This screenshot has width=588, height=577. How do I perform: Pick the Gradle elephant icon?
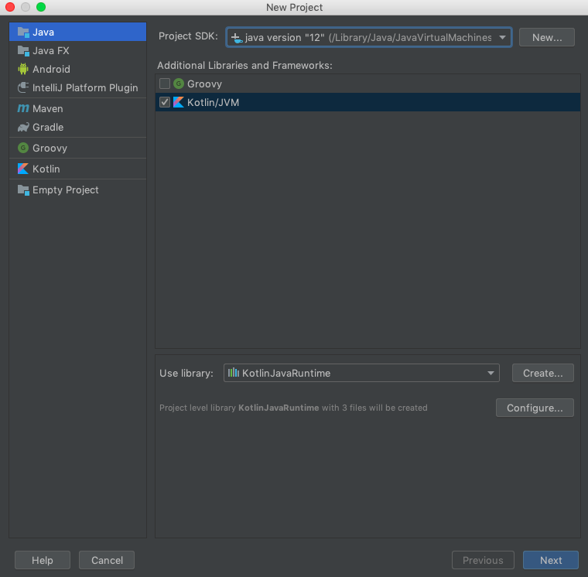tap(23, 127)
